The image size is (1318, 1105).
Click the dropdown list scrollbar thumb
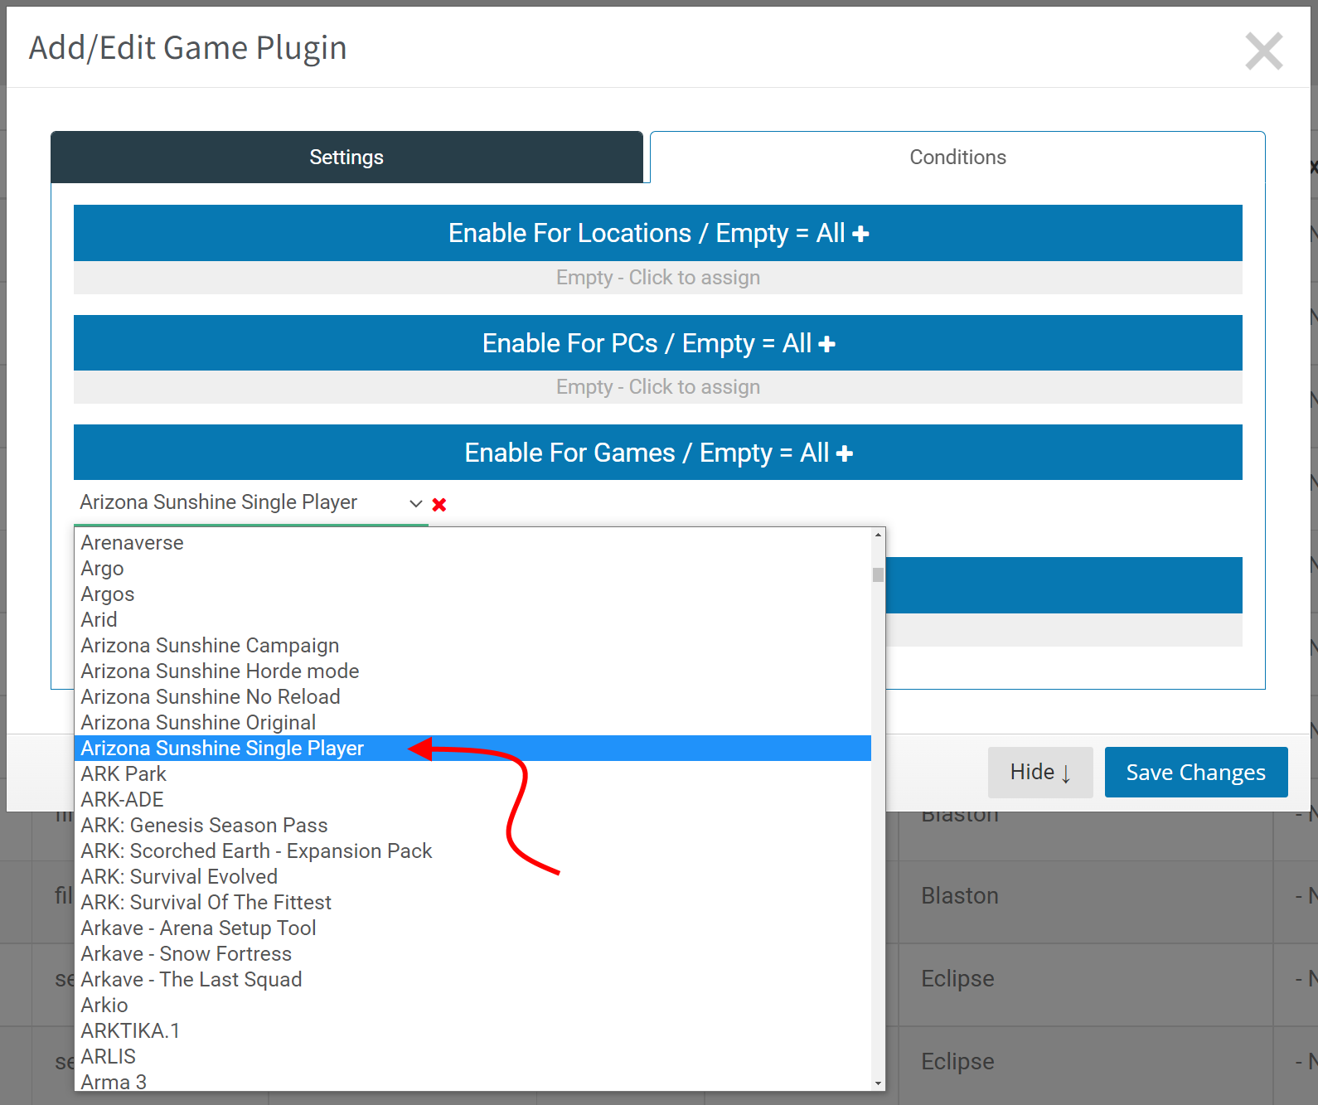click(878, 574)
